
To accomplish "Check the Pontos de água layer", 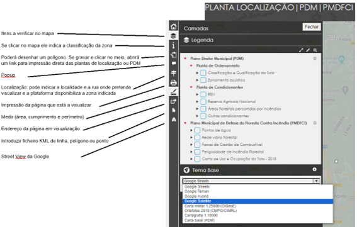I will click(x=197, y=130).
